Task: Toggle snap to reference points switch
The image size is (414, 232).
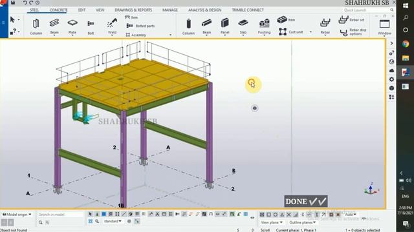Action: point(262,215)
